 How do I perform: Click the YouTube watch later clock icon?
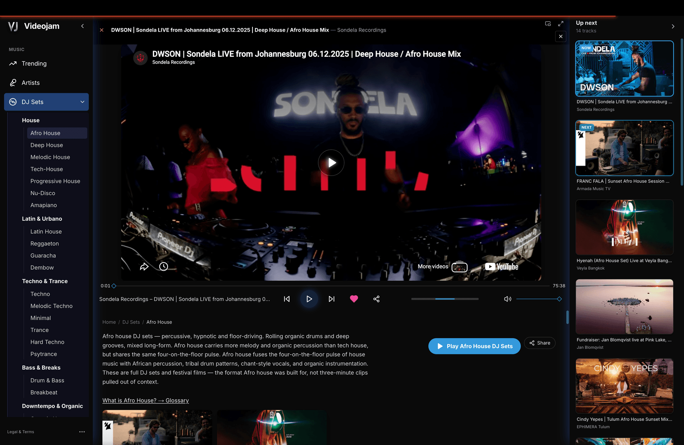click(x=163, y=267)
